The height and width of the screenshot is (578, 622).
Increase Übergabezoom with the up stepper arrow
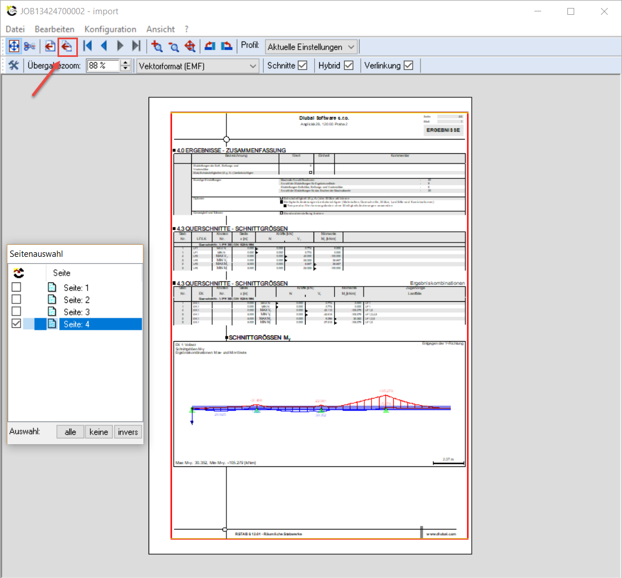126,63
